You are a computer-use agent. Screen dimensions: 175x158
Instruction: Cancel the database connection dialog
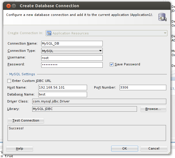(154, 148)
